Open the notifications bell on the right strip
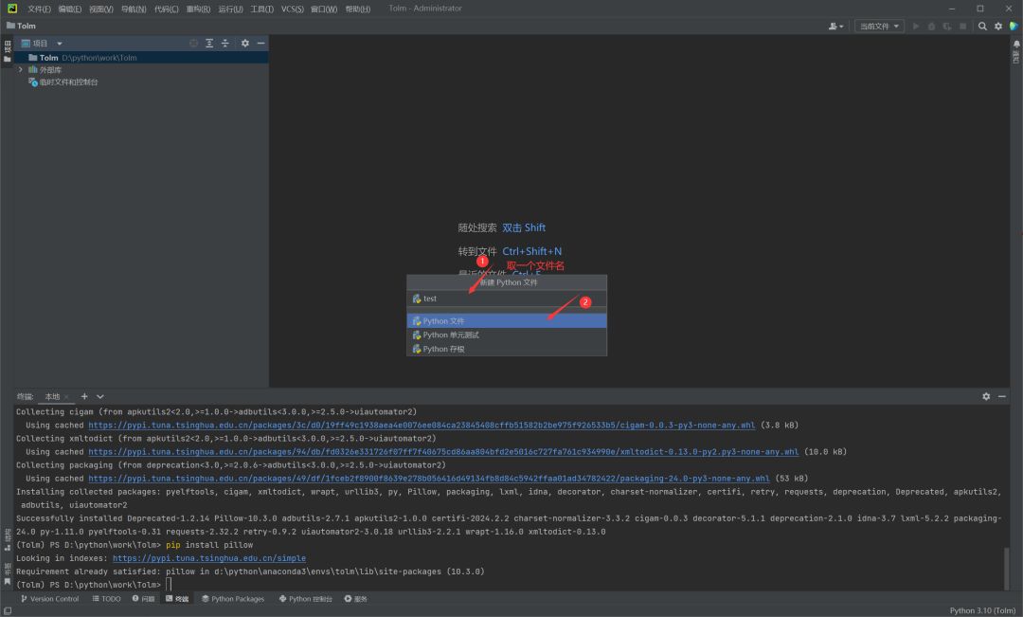Screen dimensions: 1023x617 coord(1016,45)
